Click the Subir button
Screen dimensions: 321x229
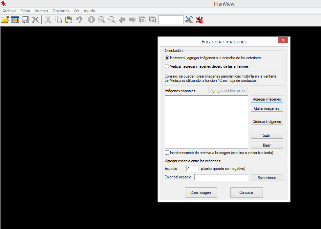(x=267, y=135)
